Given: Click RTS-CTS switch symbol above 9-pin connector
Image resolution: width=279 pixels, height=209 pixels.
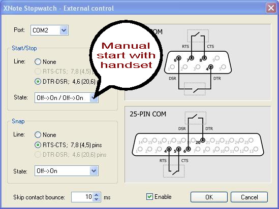Looking at the screenshot, I should [198, 36].
